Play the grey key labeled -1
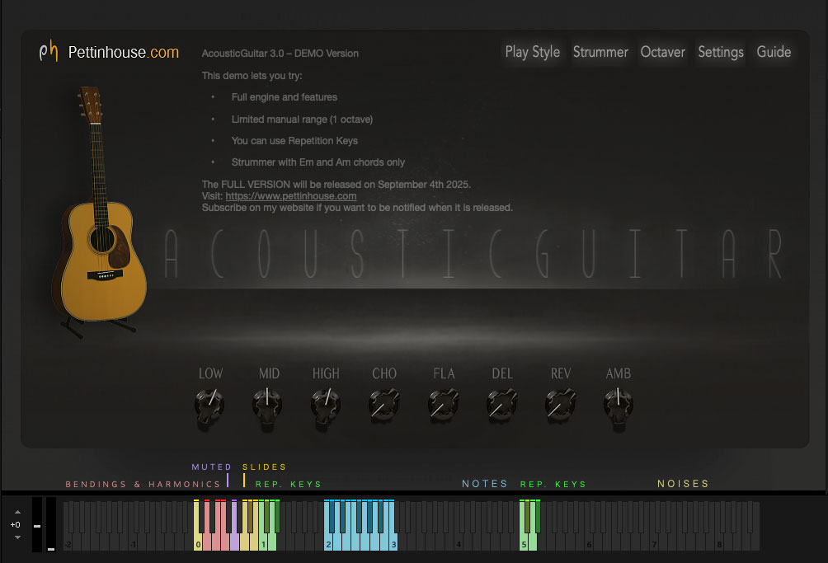The width and height of the screenshot is (828, 563). [132, 541]
